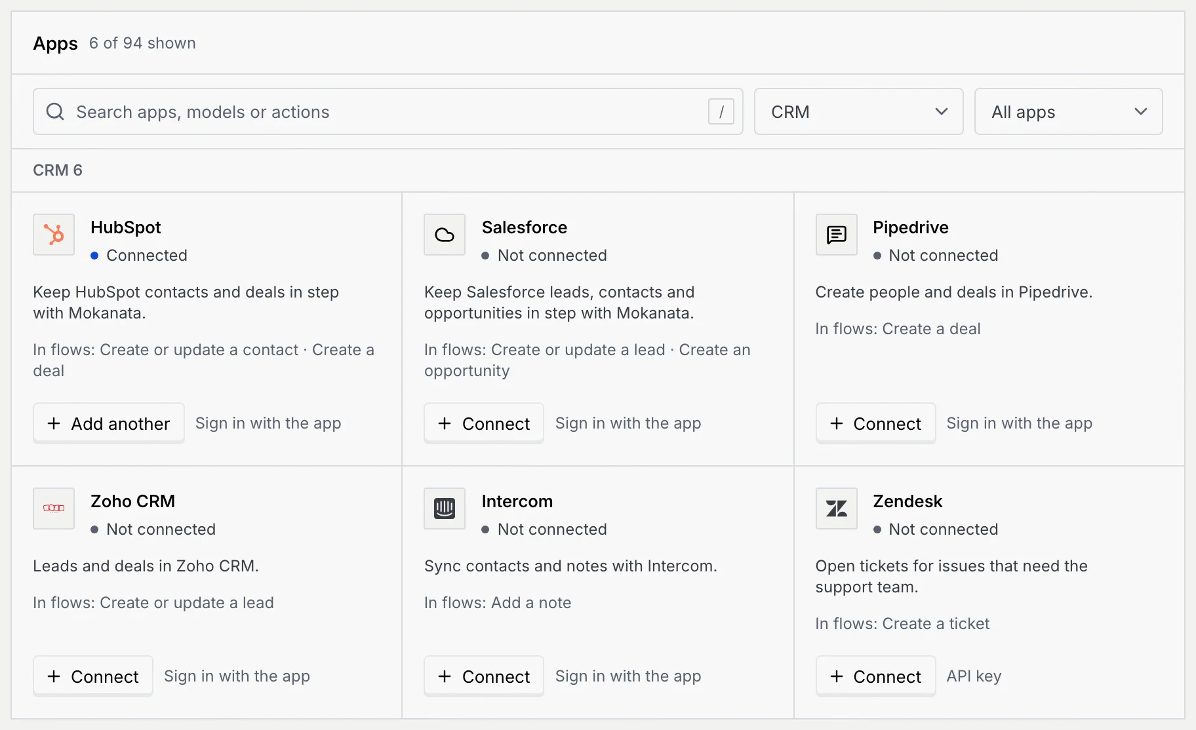The height and width of the screenshot is (730, 1196).
Task: Open the CRM category dropdown
Action: click(x=858, y=111)
